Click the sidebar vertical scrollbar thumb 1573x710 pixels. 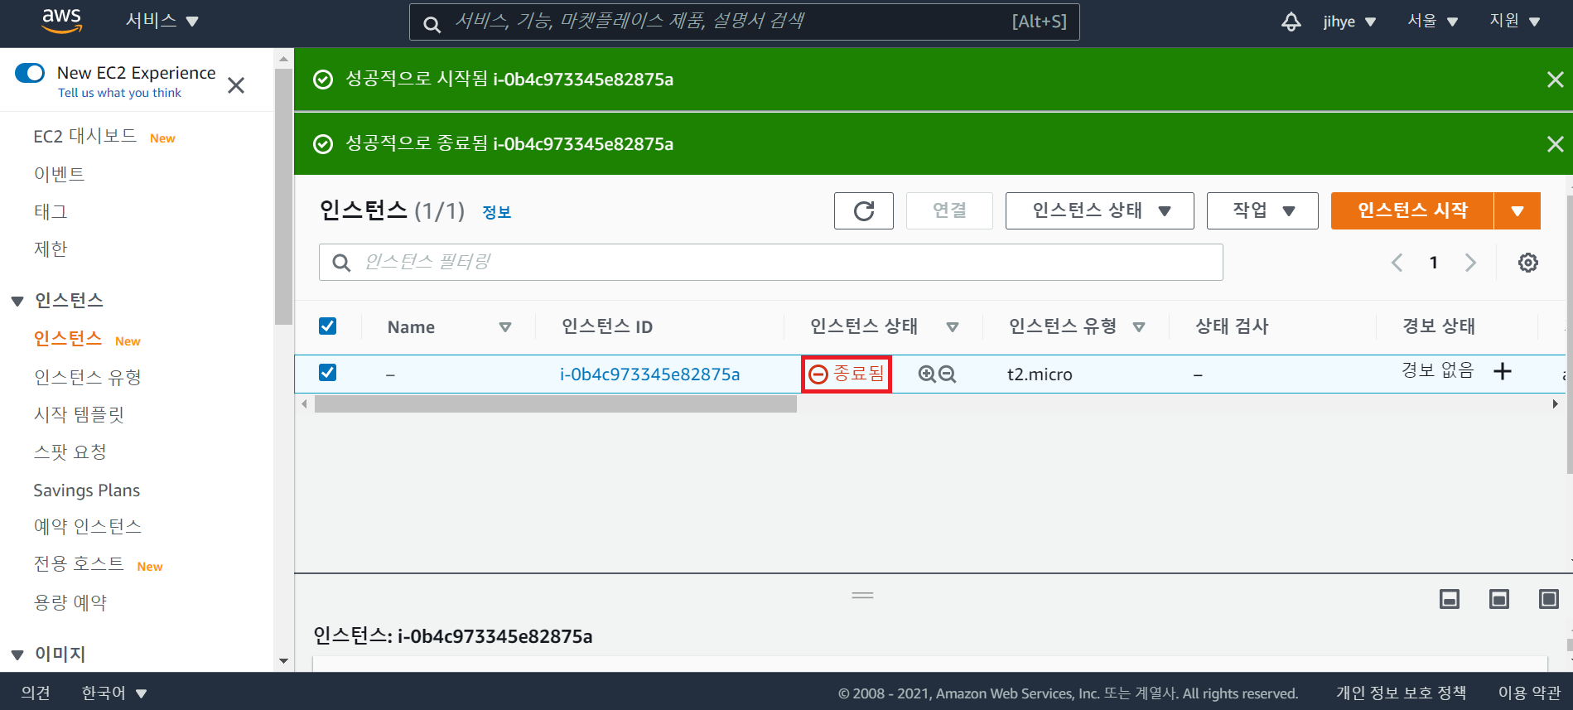coord(283,197)
